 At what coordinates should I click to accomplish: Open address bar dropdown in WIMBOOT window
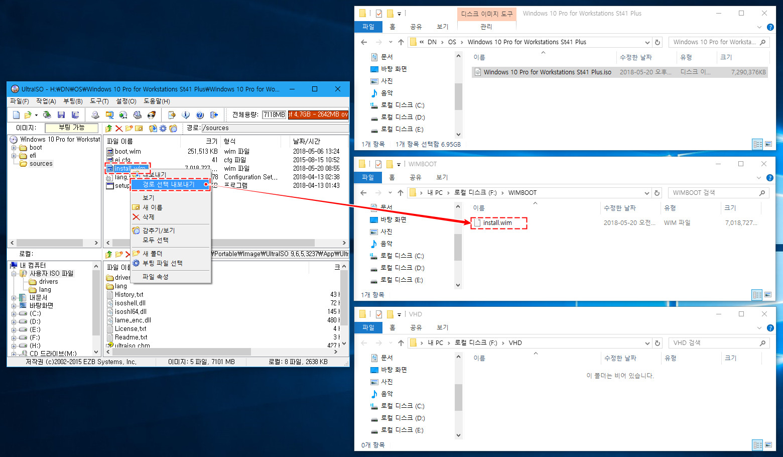(x=646, y=193)
